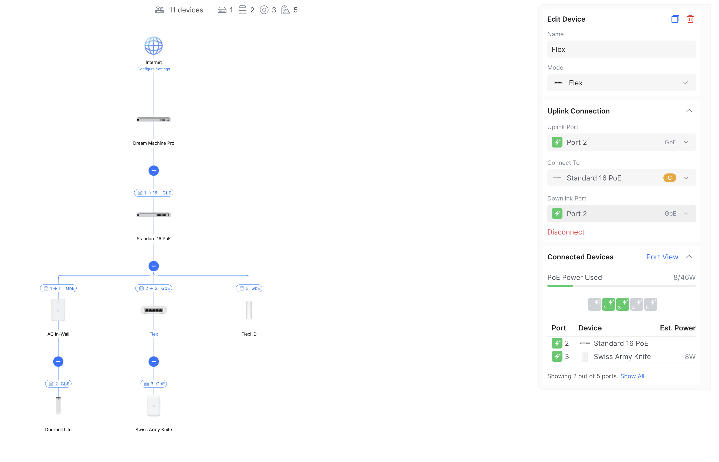Select the Internet globe icon
The height and width of the screenshot is (462, 719).
[154, 46]
